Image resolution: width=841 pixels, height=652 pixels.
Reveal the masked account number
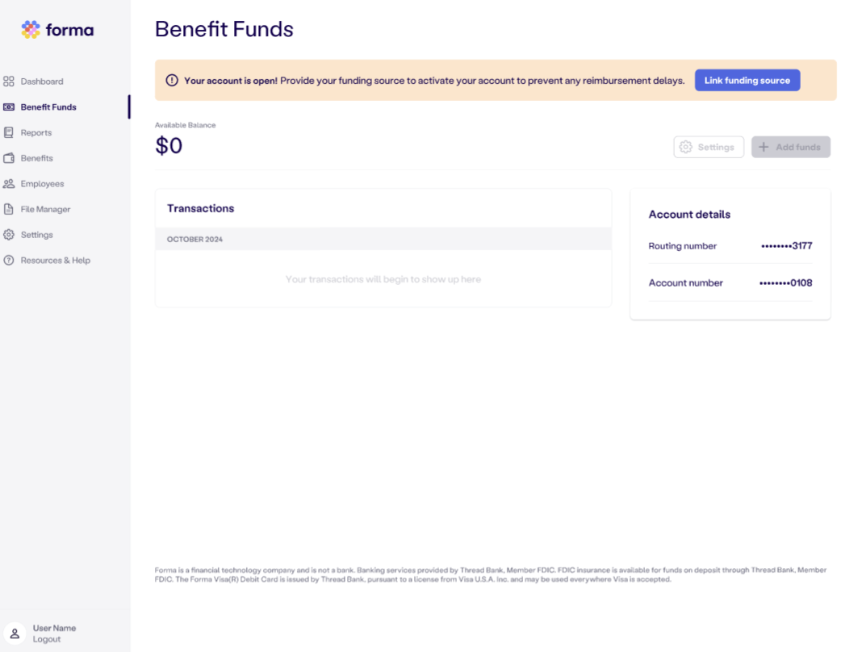point(786,283)
